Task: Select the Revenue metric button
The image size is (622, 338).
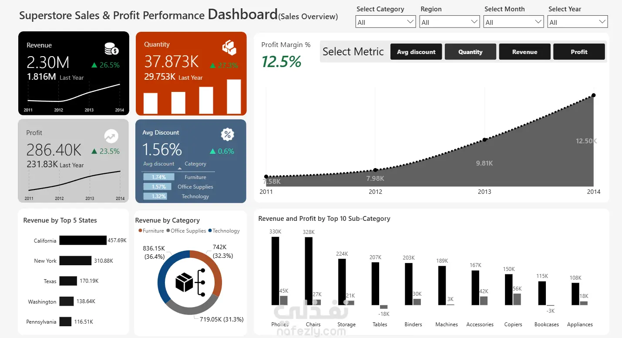Action: click(524, 52)
